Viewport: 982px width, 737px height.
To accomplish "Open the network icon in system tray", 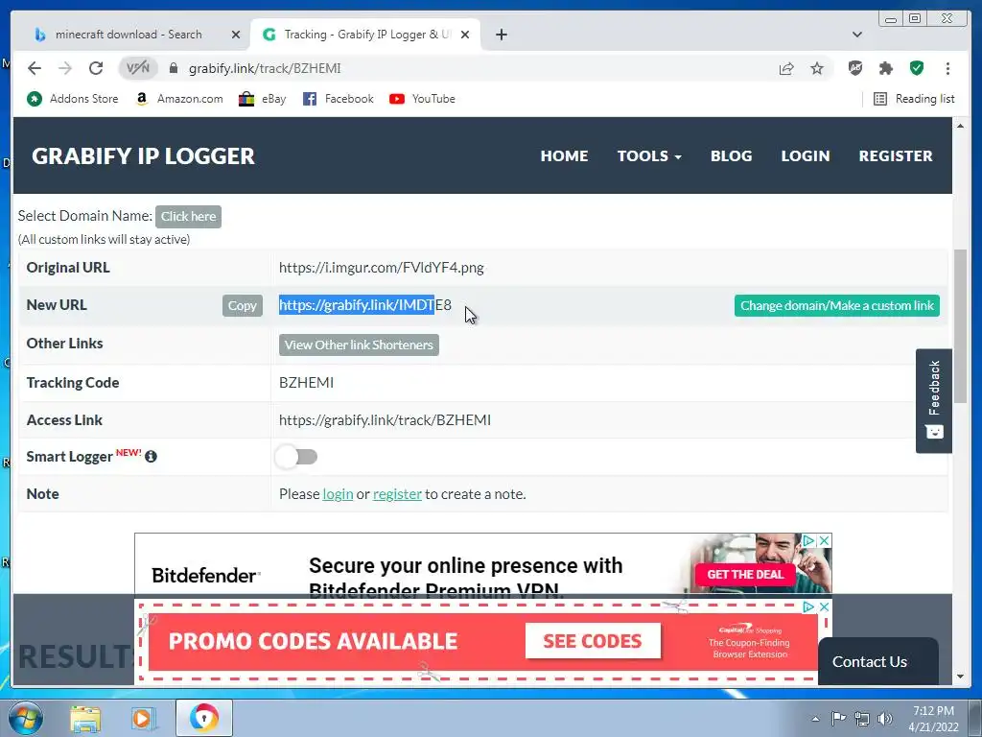I will pyautogui.click(x=862, y=719).
